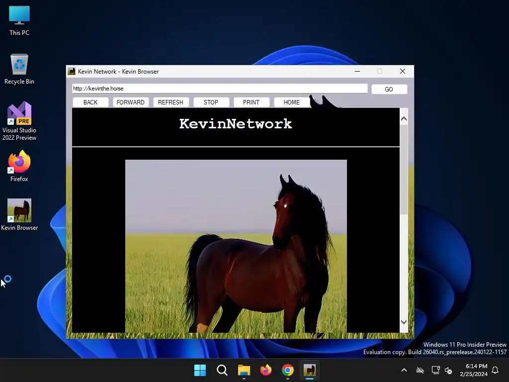Open Firefox from the taskbar

pyautogui.click(x=266, y=370)
